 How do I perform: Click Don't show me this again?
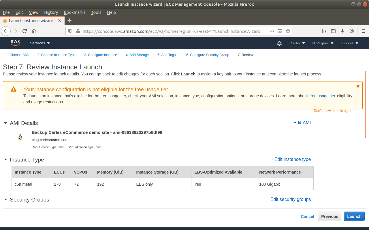click(x=333, y=111)
